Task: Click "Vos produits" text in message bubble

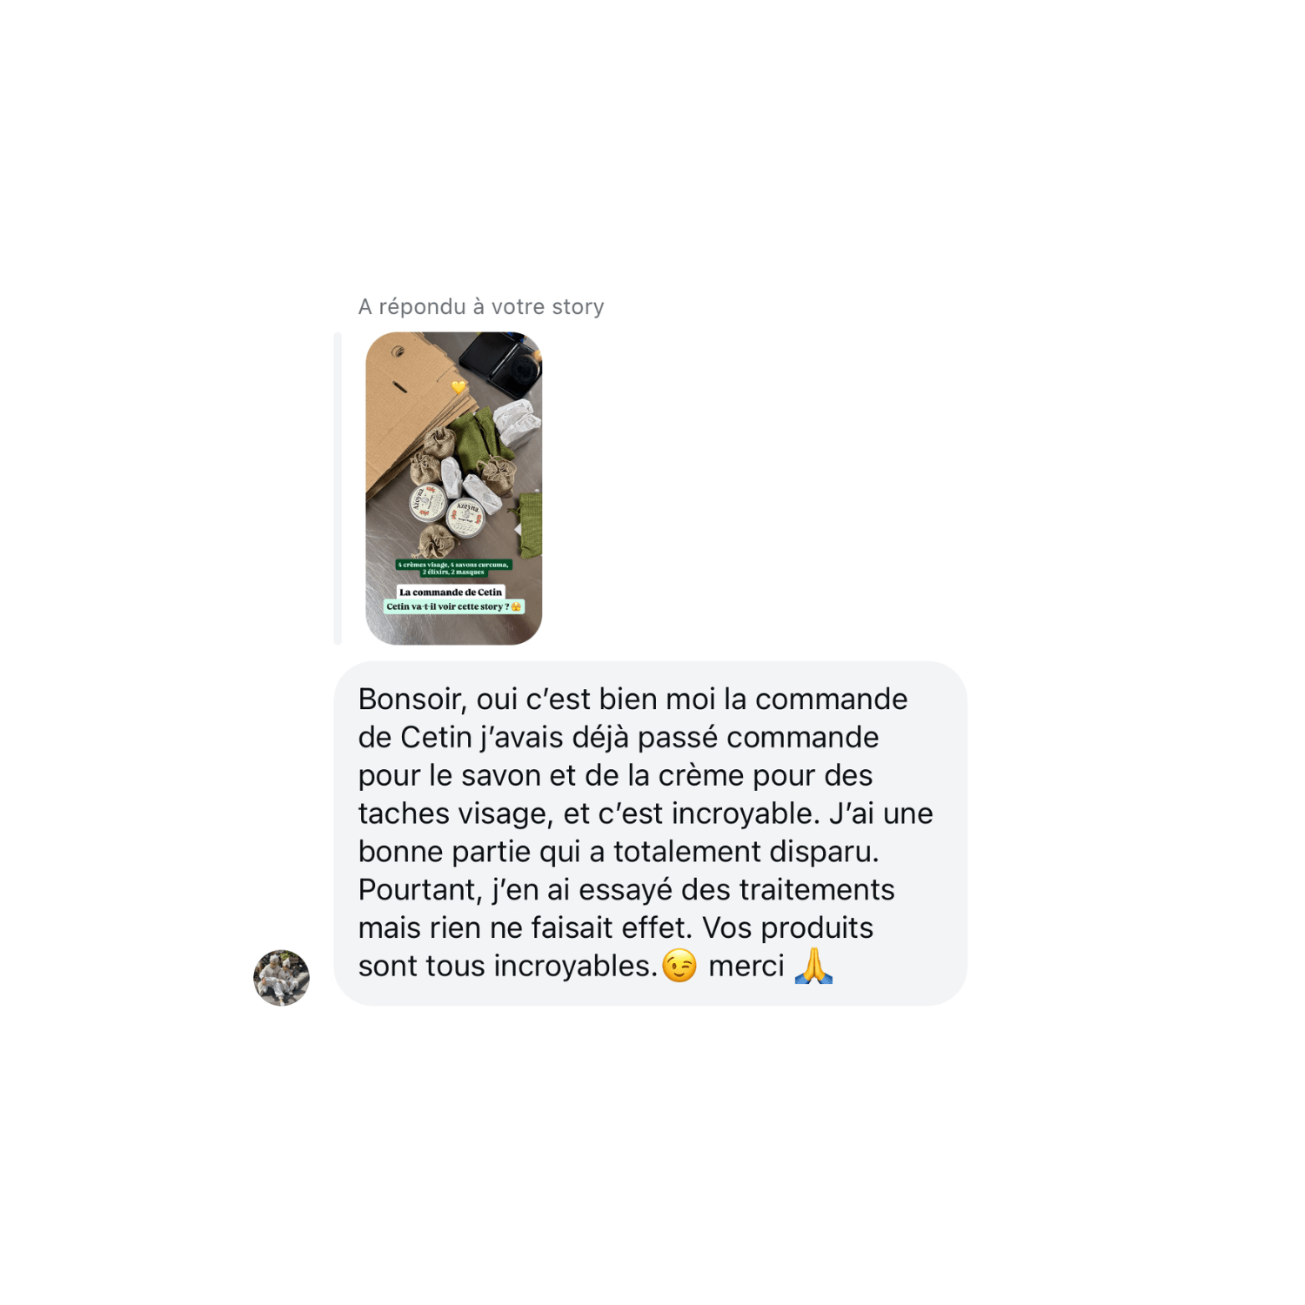Action: (x=787, y=927)
